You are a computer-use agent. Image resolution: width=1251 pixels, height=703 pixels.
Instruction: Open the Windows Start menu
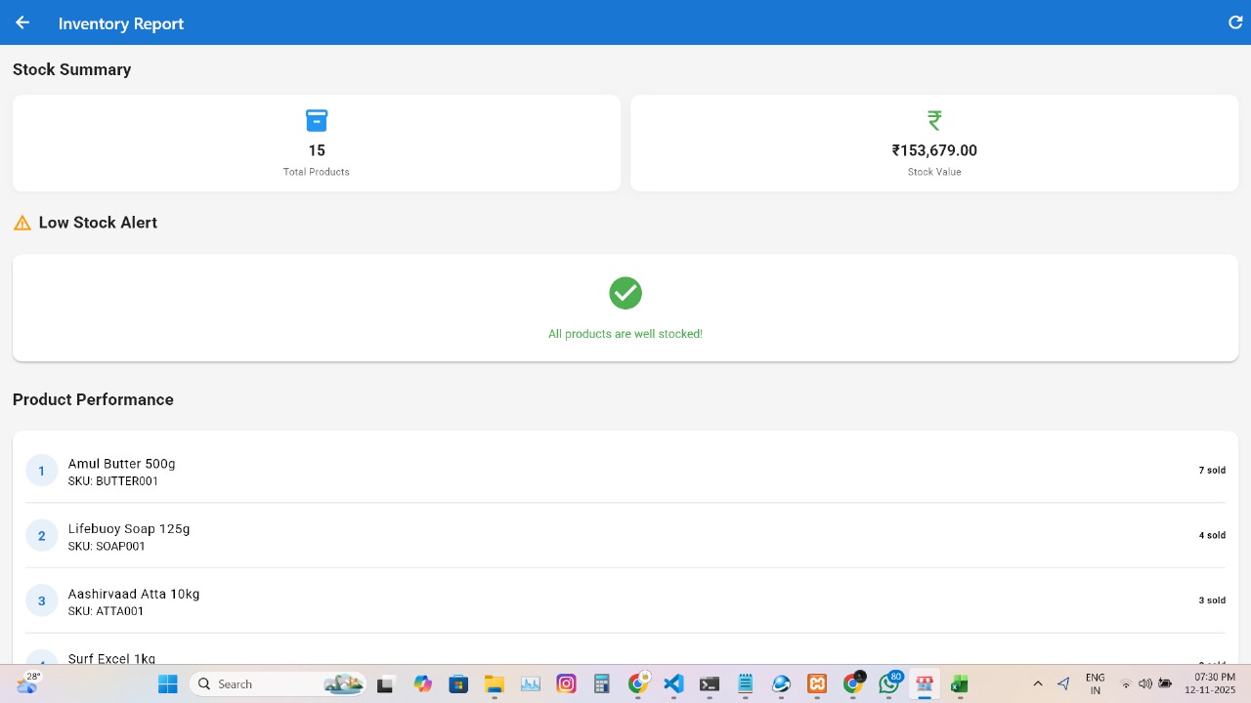[168, 684]
